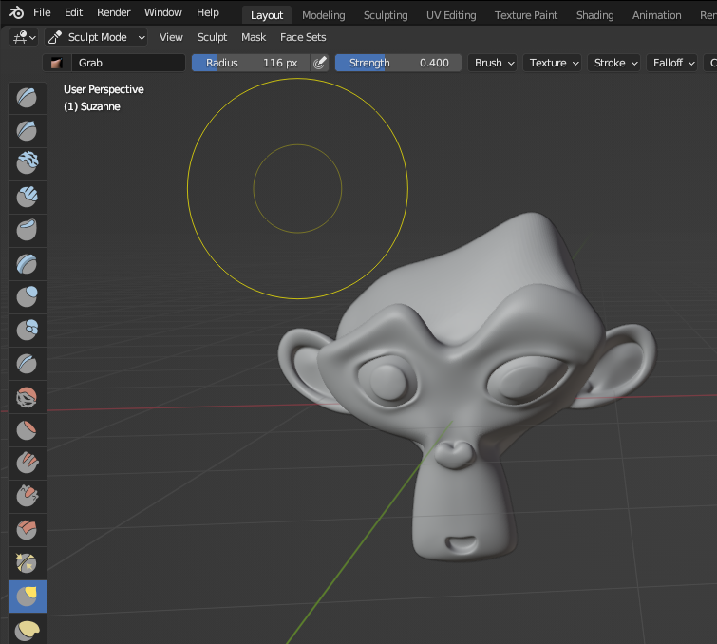Toggle radius pen pressure sensitivity
This screenshot has width=717, height=644.
click(320, 63)
